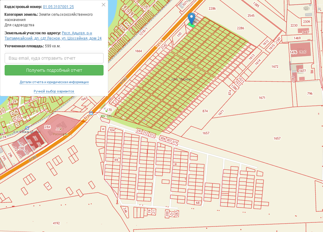Click the blue location pin marker
Image resolution: width=323 pixels, height=232 pixels.
pyautogui.click(x=192, y=19)
